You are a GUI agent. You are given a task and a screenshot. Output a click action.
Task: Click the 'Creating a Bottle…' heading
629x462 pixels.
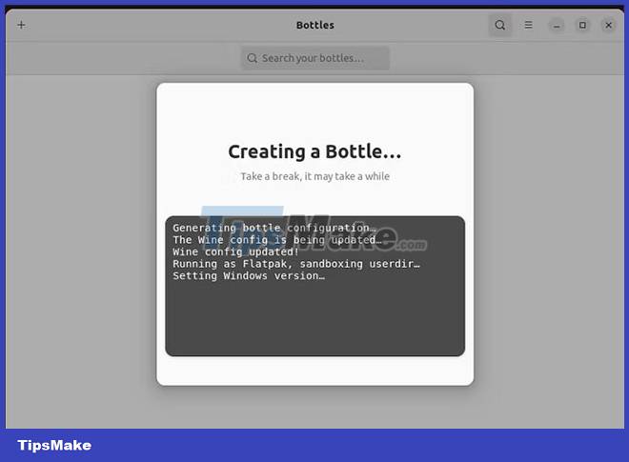(314, 151)
